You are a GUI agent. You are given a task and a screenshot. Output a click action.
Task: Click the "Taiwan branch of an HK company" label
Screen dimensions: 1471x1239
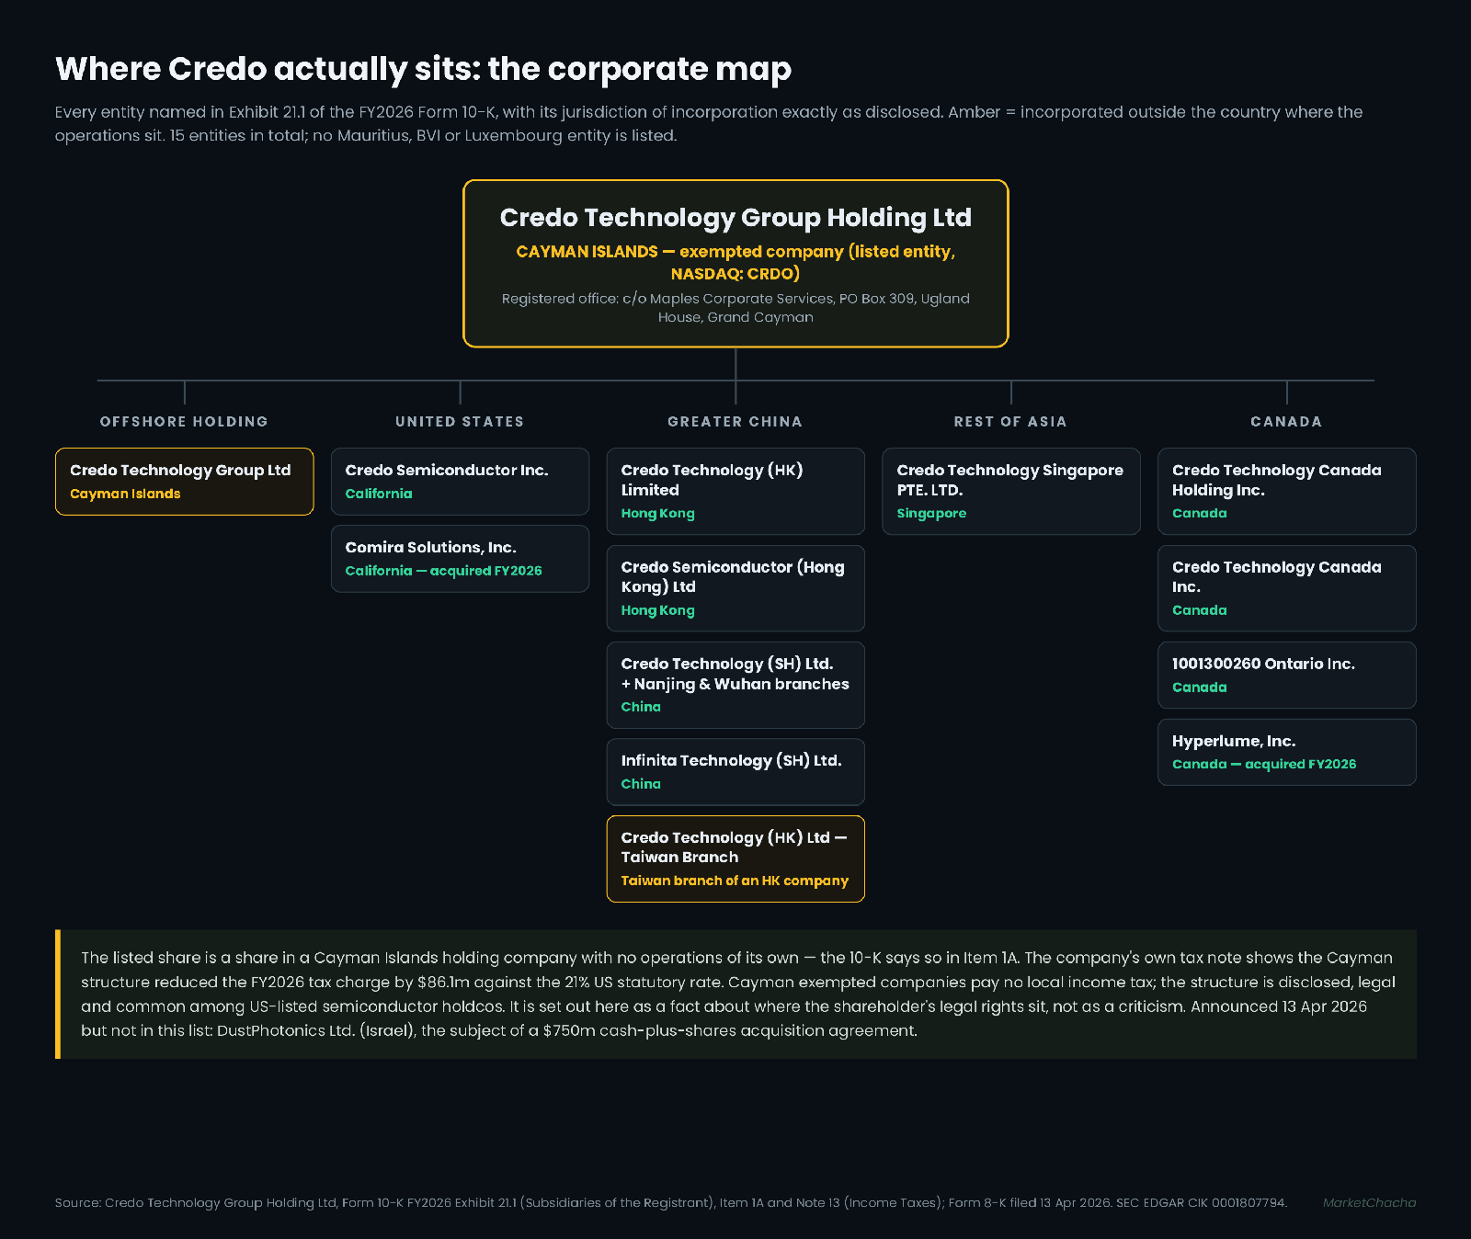tap(735, 881)
